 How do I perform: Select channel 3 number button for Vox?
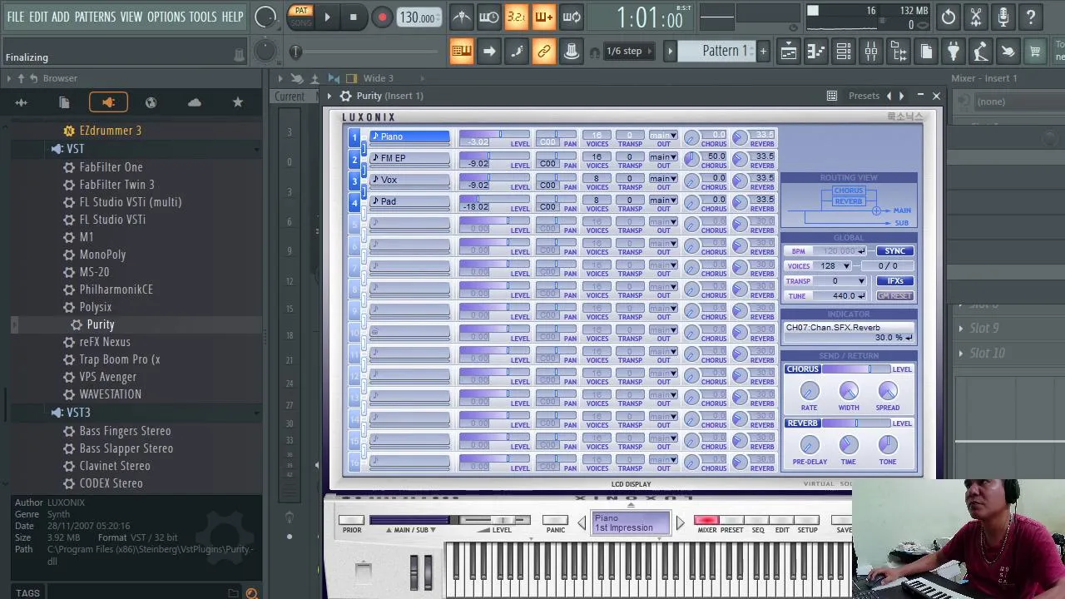(354, 181)
